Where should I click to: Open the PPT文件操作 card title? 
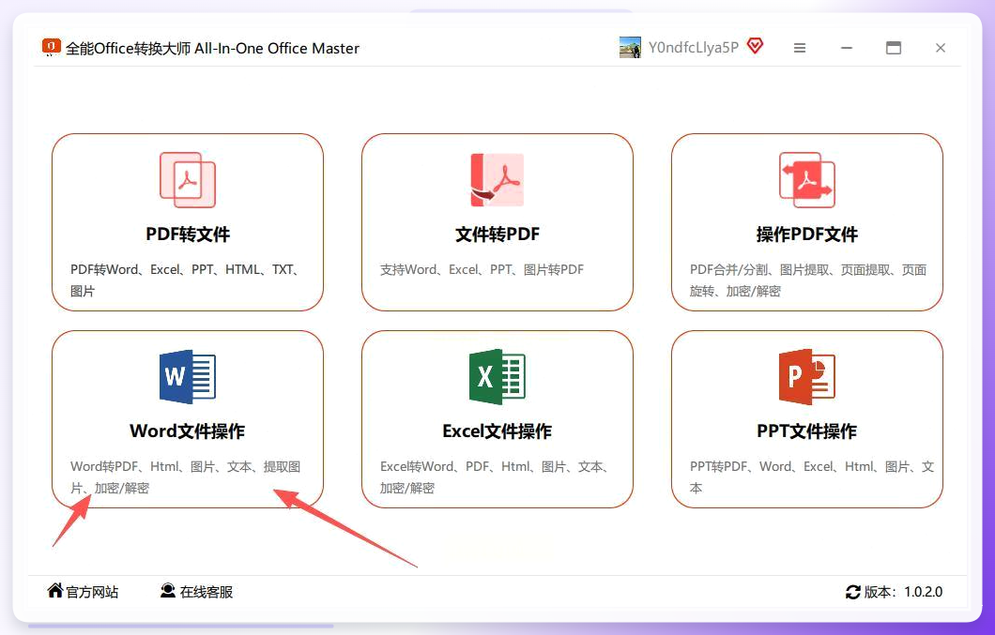point(806,431)
